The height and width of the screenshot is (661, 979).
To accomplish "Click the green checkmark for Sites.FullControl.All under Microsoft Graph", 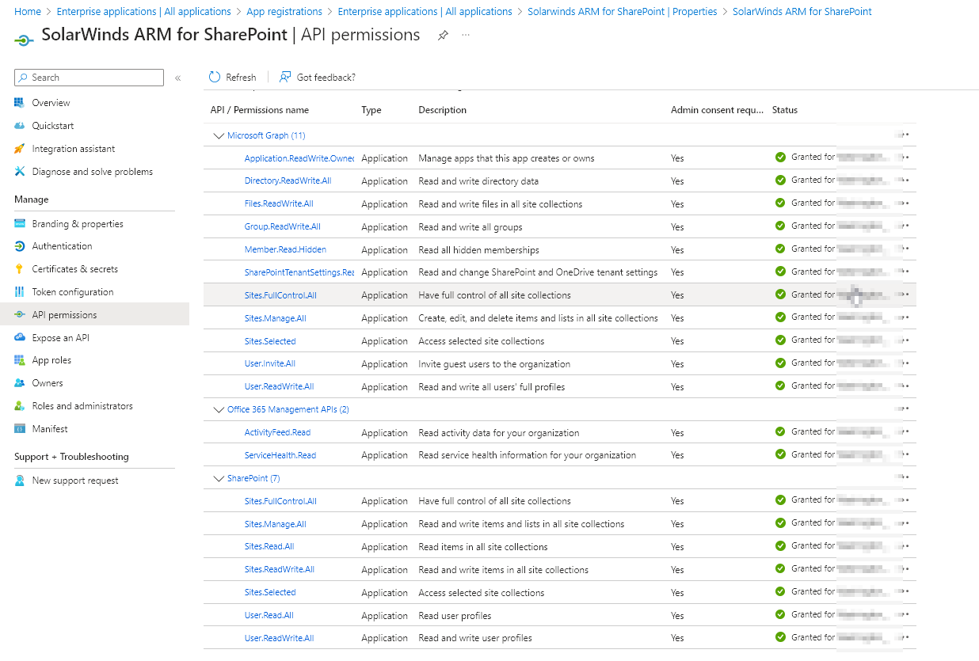I will (780, 294).
